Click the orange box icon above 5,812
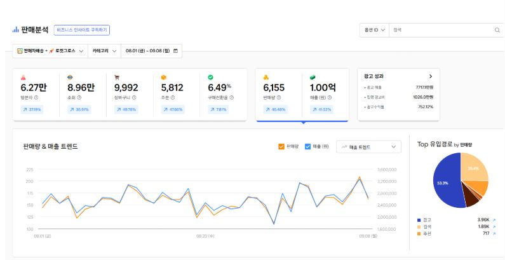Viewport: 505px width, 260px height. click(x=164, y=78)
